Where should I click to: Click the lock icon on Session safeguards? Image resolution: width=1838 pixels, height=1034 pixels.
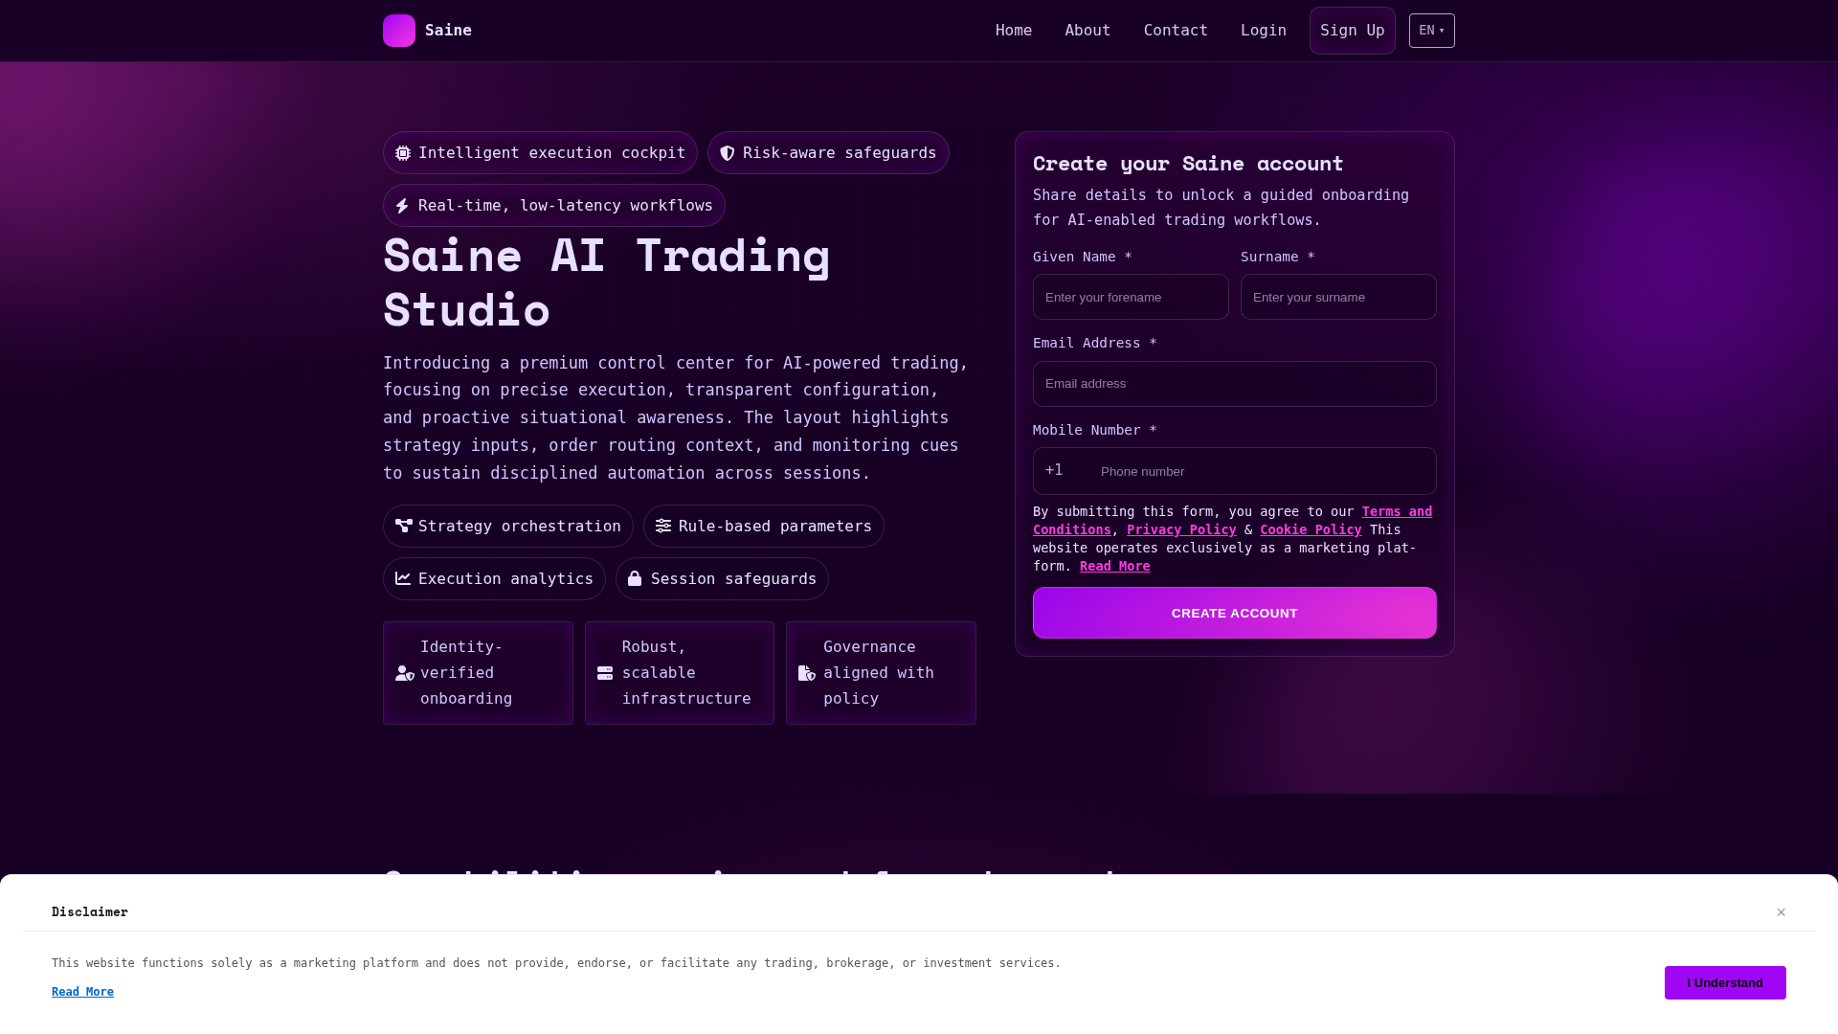[x=635, y=578]
